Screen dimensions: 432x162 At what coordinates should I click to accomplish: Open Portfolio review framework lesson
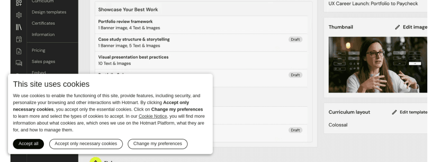pyautogui.click(x=125, y=22)
